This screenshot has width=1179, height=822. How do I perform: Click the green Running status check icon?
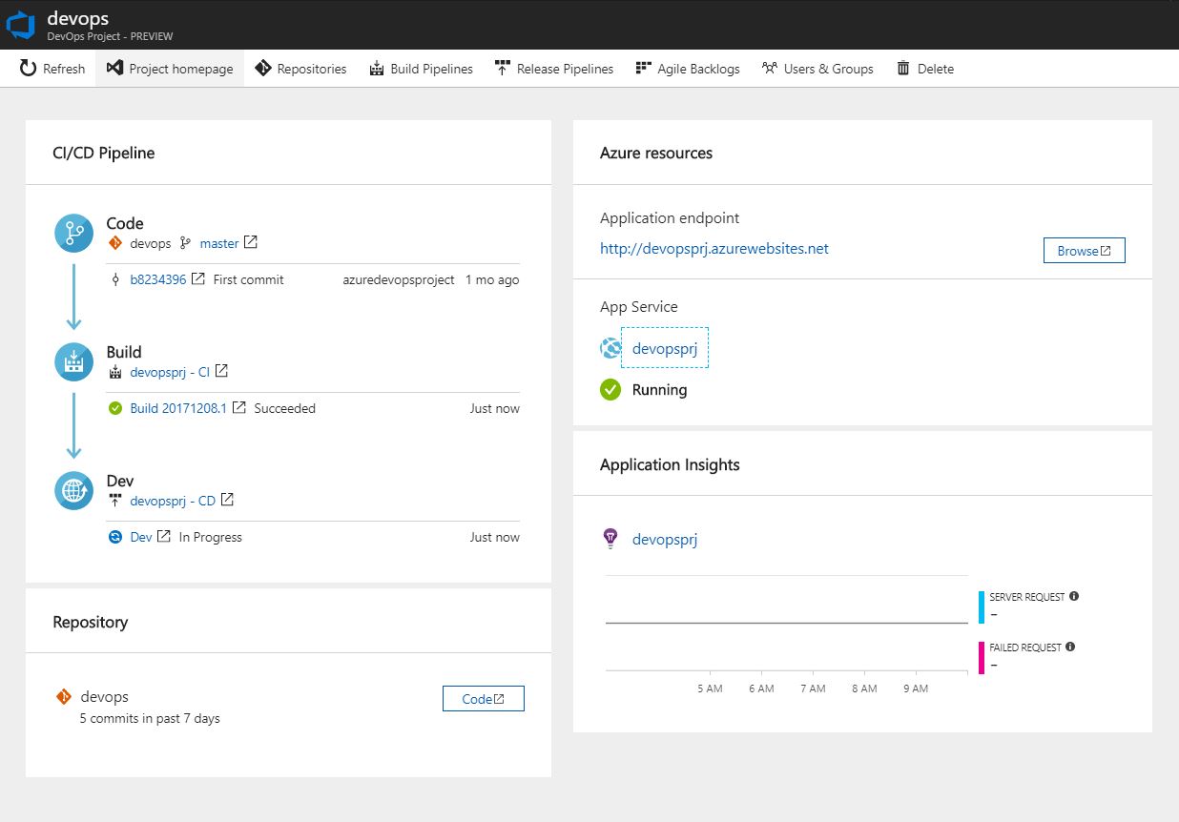click(x=610, y=390)
